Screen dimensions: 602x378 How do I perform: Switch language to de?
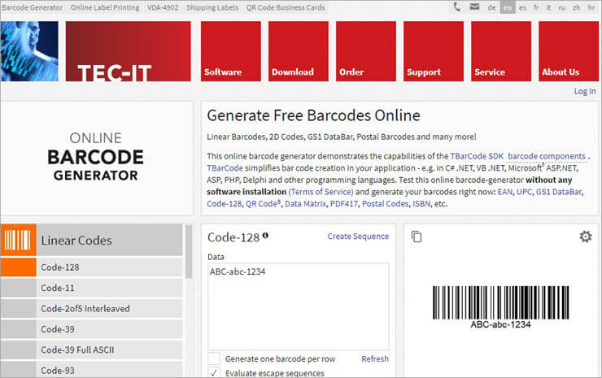[492, 7]
